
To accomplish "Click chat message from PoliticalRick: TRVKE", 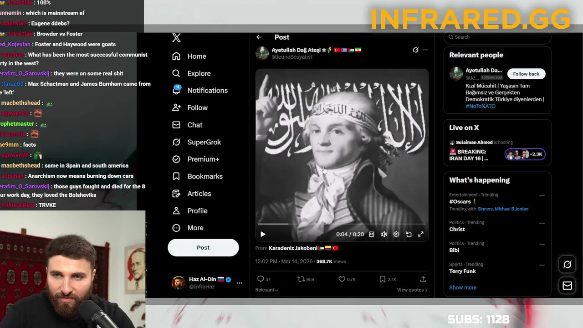I will point(28,205).
